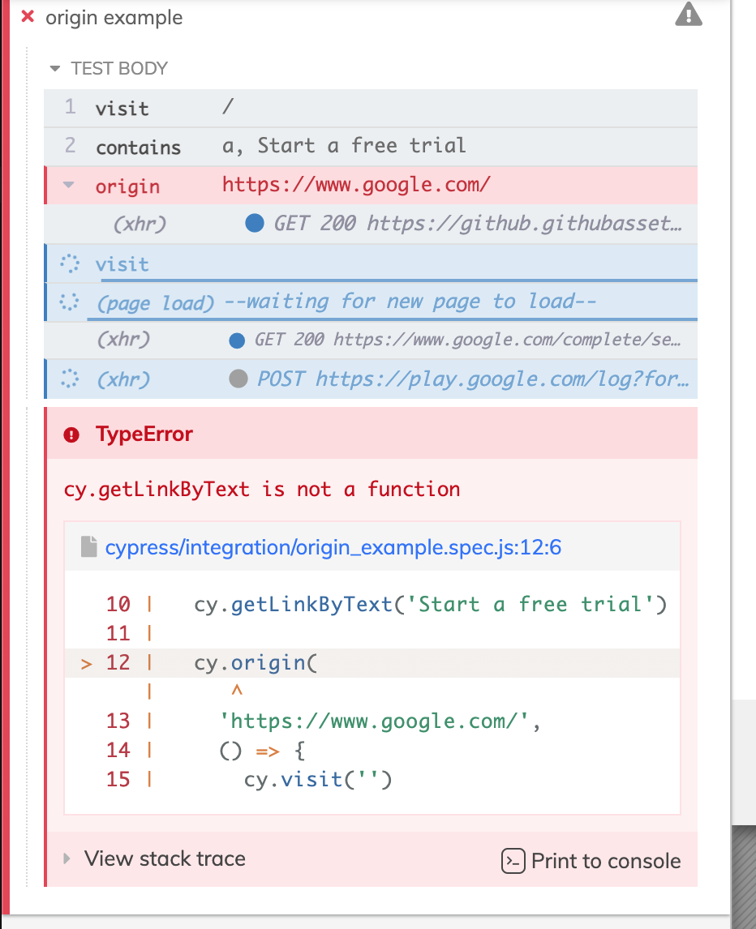The height and width of the screenshot is (929, 756).
Task: Collapse the TEST BODY section
Action: click(x=54, y=68)
